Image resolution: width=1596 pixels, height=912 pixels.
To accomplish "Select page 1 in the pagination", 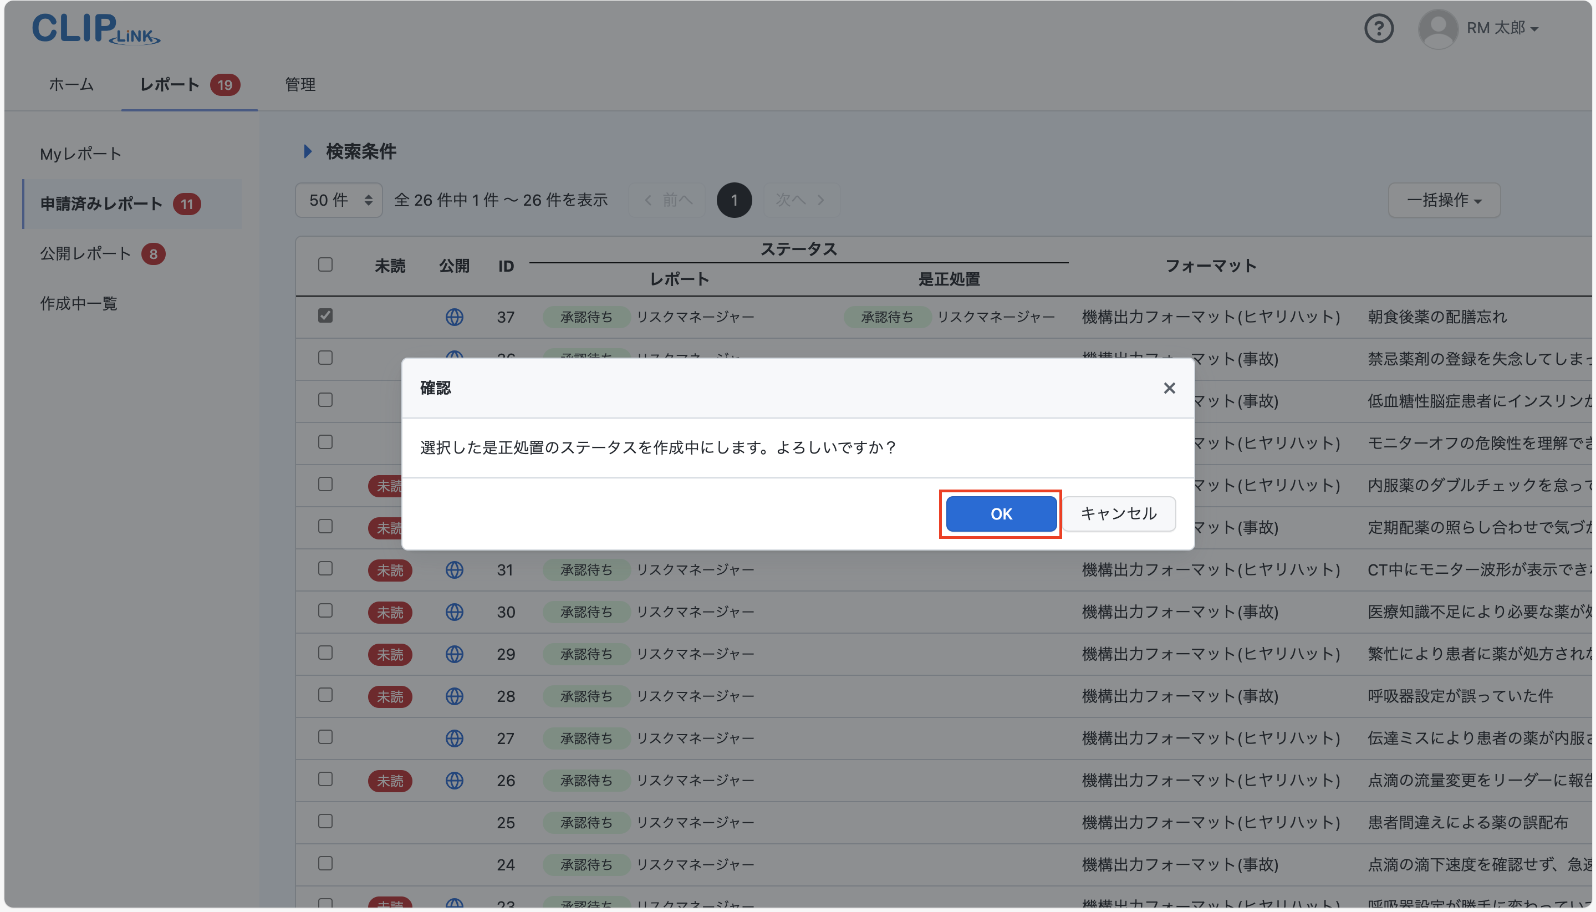I will click(x=733, y=200).
